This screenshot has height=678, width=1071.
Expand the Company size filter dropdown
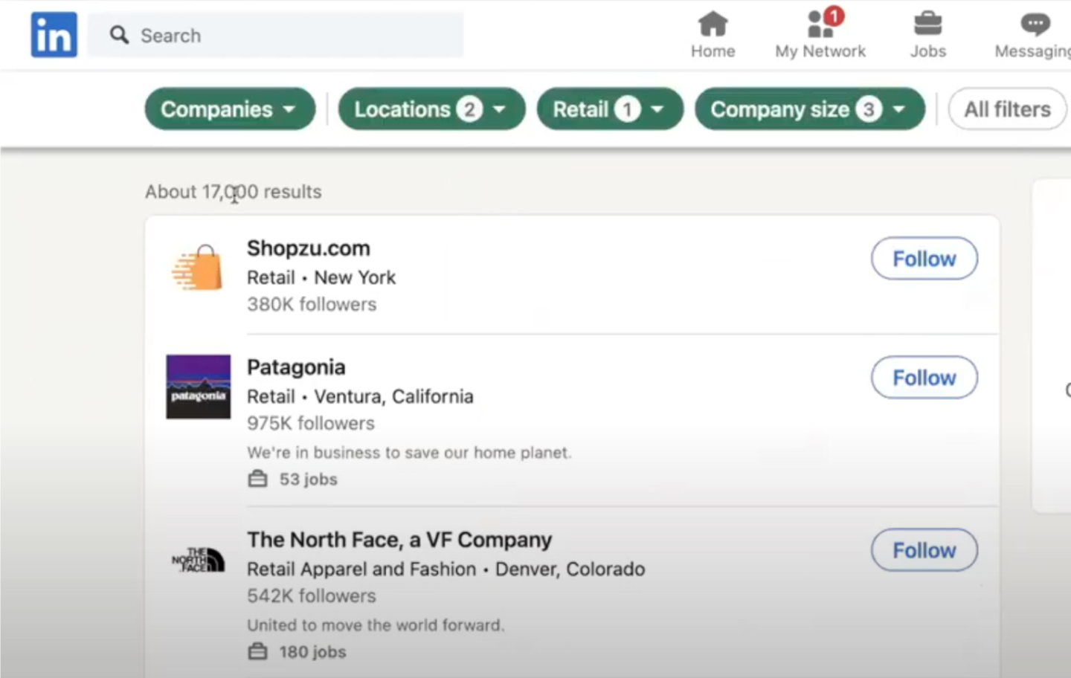tap(810, 109)
